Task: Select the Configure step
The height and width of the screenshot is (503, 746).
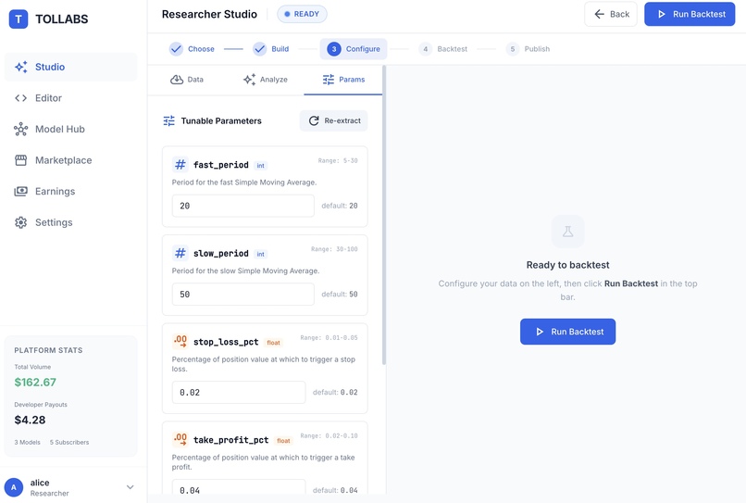Action: point(354,49)
